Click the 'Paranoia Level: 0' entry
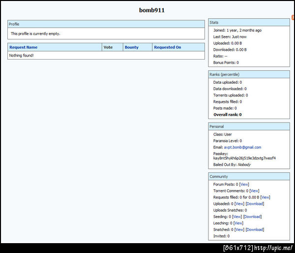 [228, 141]
